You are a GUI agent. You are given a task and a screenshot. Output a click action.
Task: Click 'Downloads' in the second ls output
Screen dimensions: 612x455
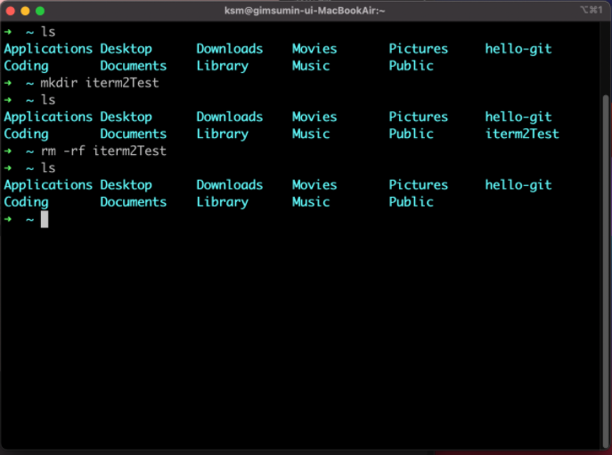(x=230, y=117)
